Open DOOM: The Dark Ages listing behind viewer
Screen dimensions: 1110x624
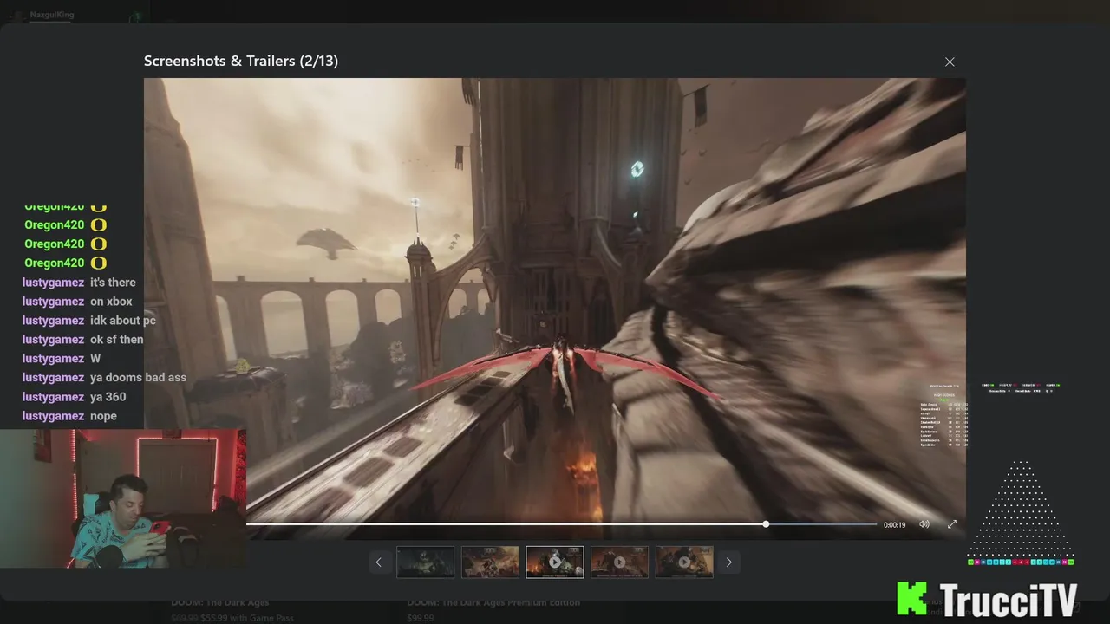220,602
